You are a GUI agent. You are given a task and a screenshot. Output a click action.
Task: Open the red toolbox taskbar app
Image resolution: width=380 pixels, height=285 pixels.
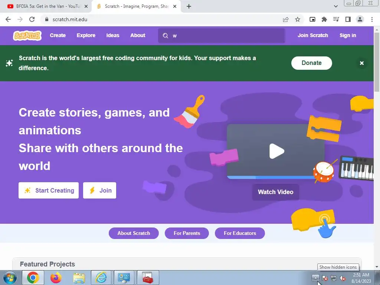click(148, 278)
